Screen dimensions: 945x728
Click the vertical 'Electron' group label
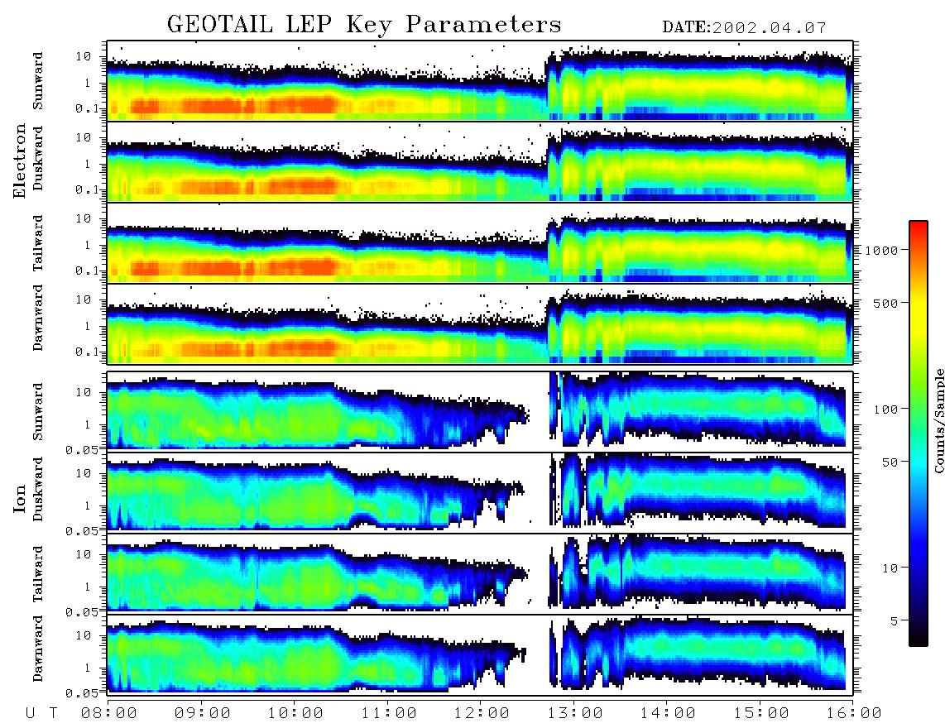20,160
